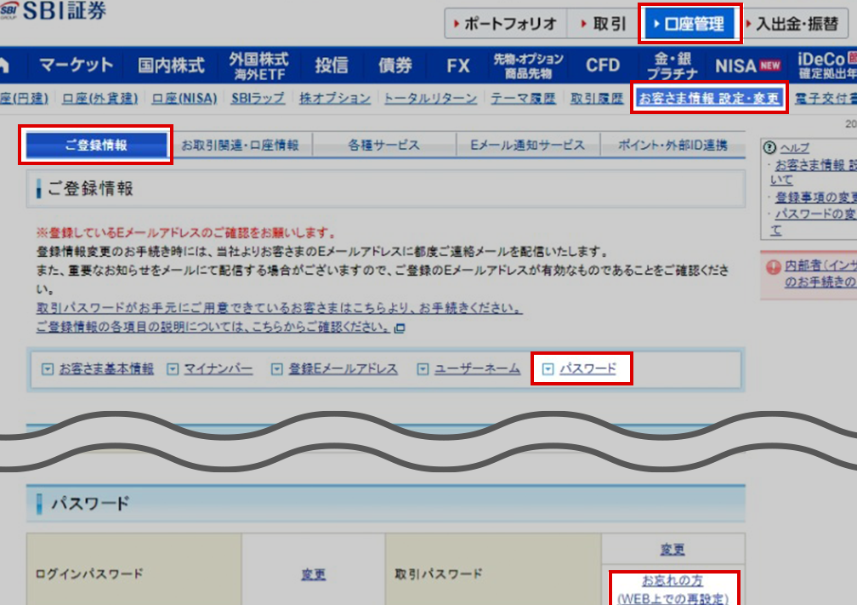Screen dimensions: 857x605
Task: Click the red warning icon beside 内部者
Action: (774, 266)
